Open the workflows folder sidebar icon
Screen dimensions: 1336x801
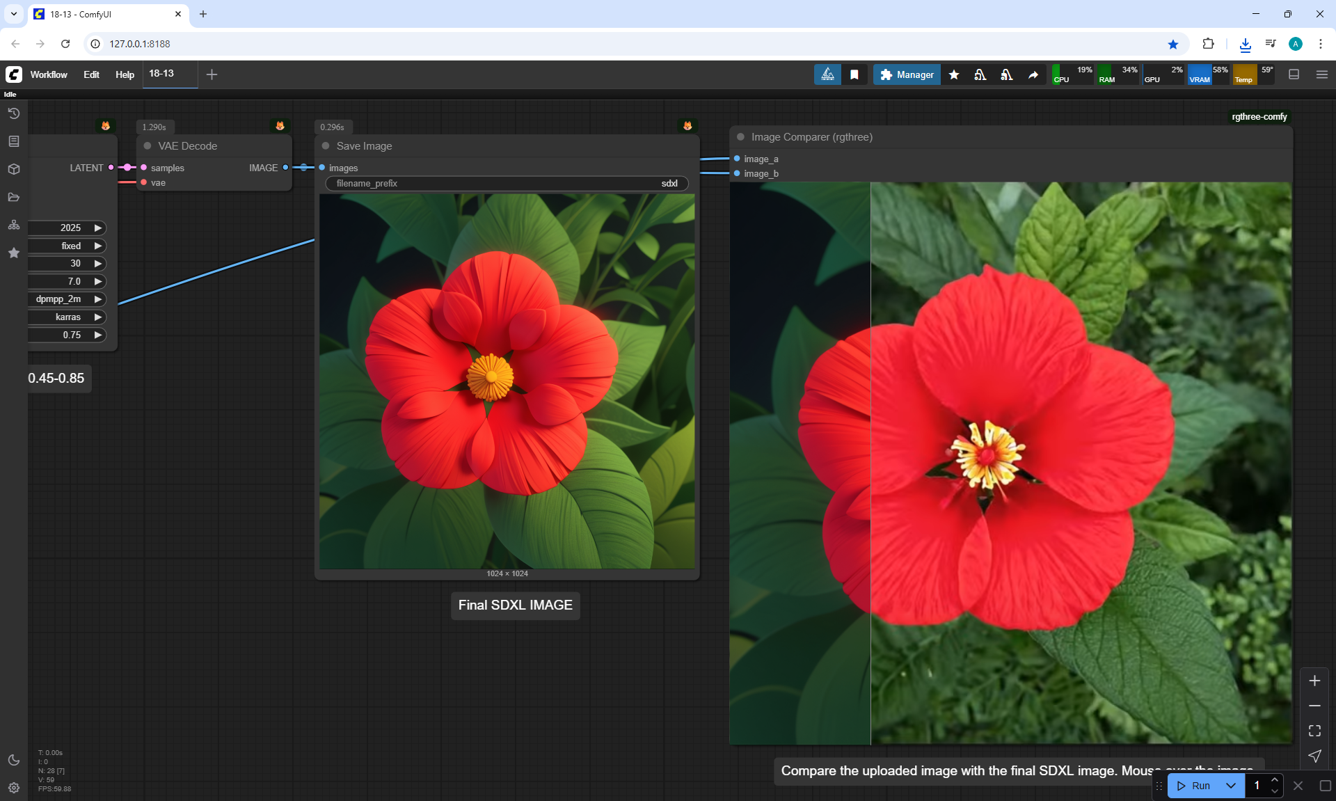coord(13,197)
